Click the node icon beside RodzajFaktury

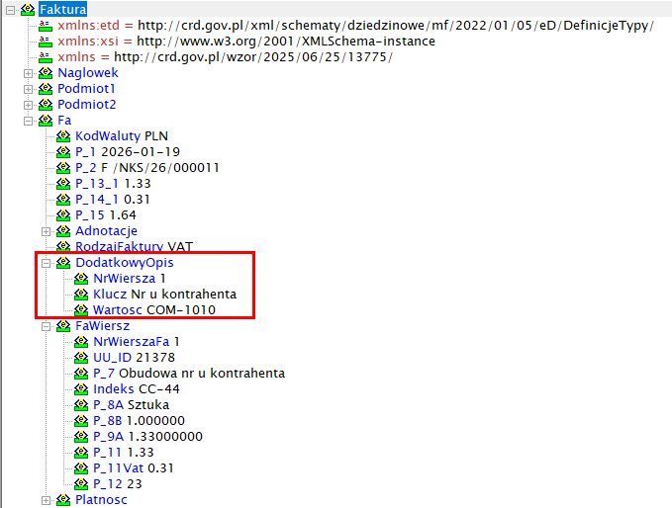pos(64,247)
